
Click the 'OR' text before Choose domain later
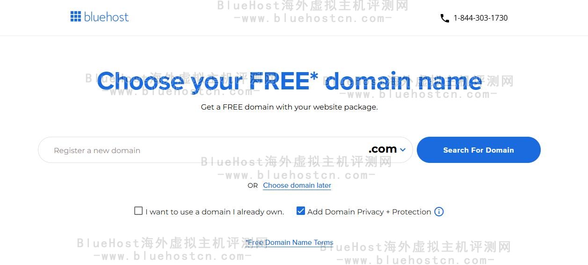click(x=253, y=185)
